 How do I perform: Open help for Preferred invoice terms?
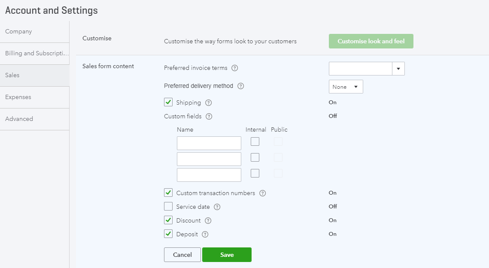tap(234, 68)
